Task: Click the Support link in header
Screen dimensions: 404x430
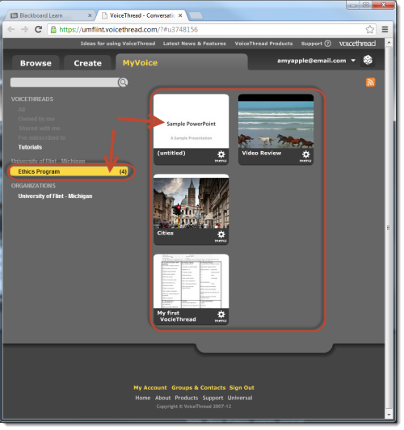Action: click(x=312, y=44)
